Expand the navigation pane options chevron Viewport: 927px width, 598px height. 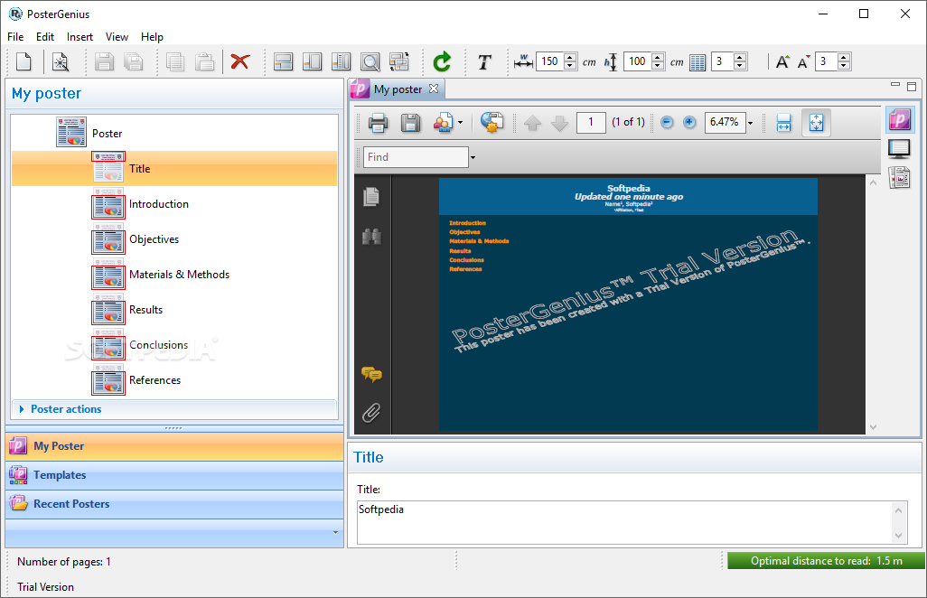335,532
